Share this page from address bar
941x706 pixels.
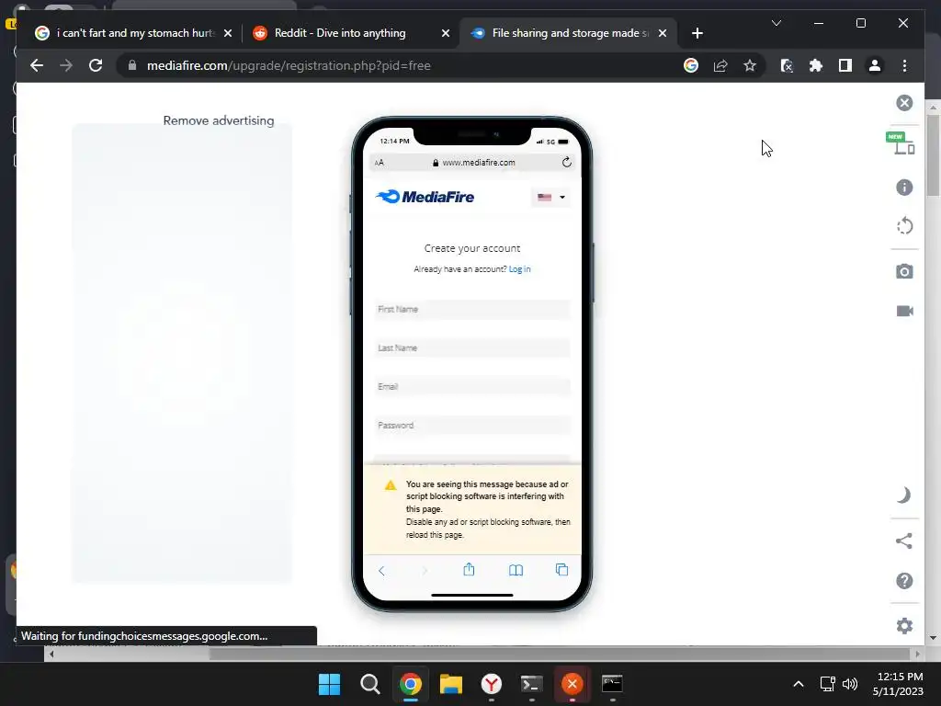tap(720, 65)
